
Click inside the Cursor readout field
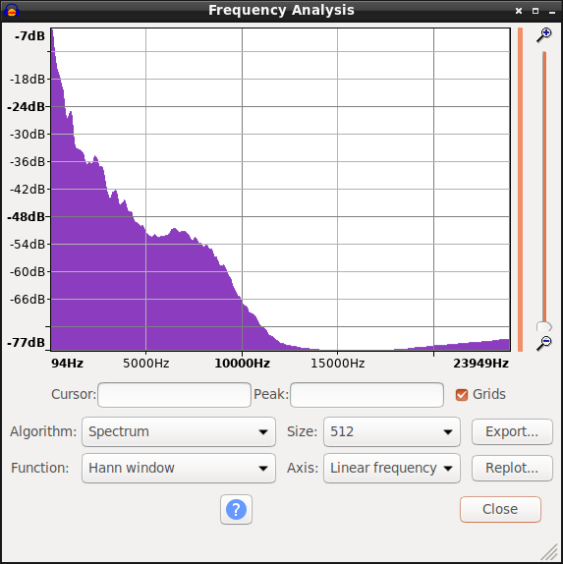(174, 395)
